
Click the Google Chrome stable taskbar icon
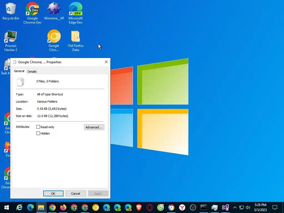(52, 207)
